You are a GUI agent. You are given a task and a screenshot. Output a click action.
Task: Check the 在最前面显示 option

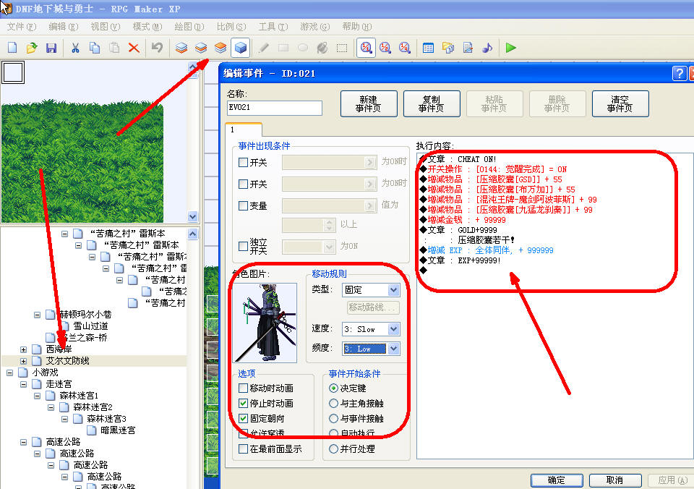243,449
